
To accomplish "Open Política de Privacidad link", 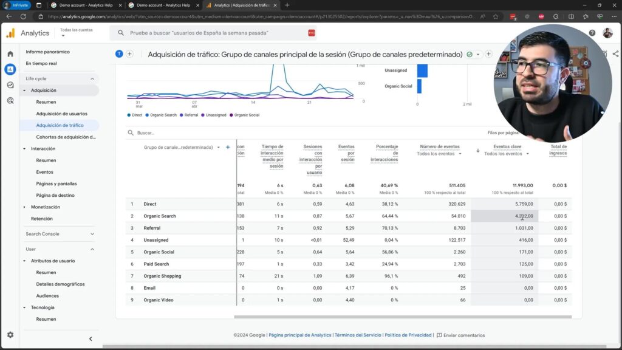I will (408, 335).
